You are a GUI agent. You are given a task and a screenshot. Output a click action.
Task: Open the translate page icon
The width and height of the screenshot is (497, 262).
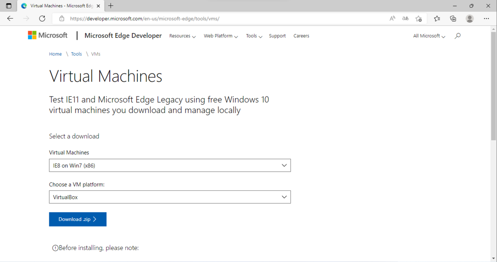tap(405, 19)
